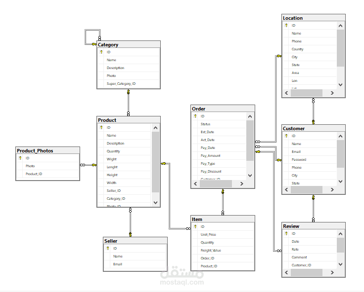Select the Rate column in Review table
Viewport: 364px width, 292px height.
click(x=310, y=250)
